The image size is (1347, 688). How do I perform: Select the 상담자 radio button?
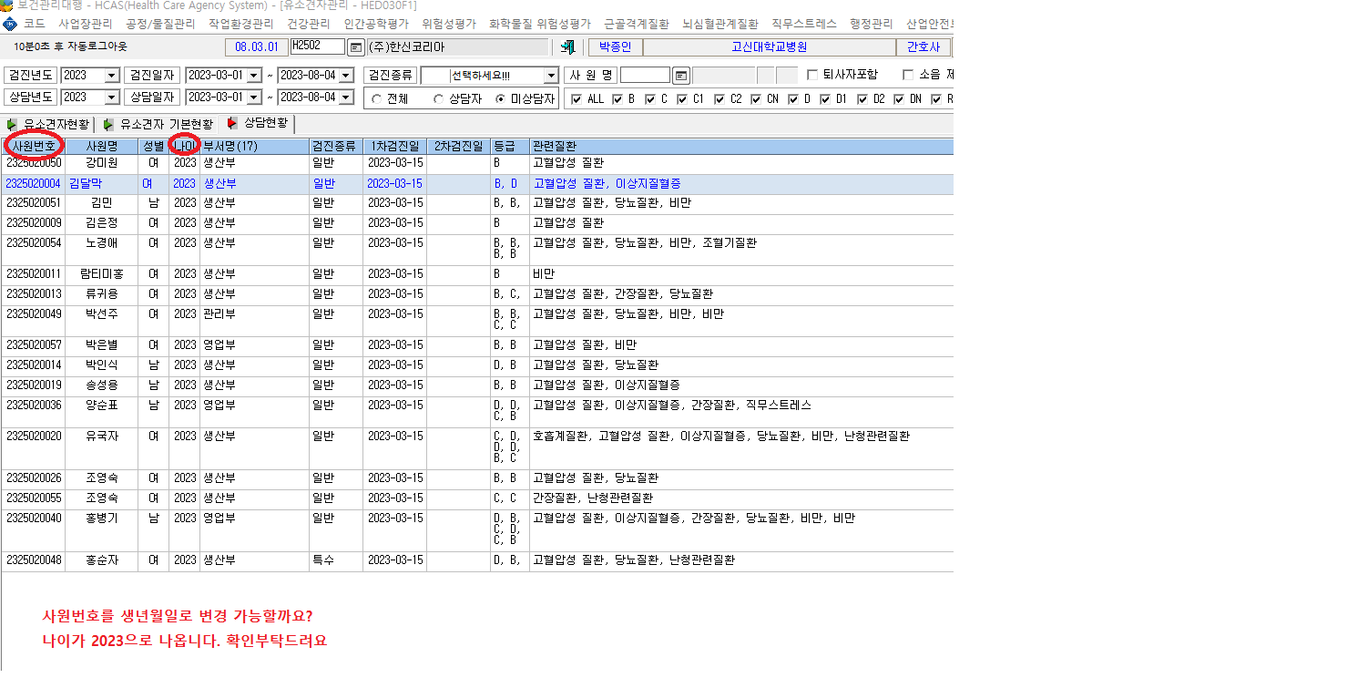click(439, 98)
